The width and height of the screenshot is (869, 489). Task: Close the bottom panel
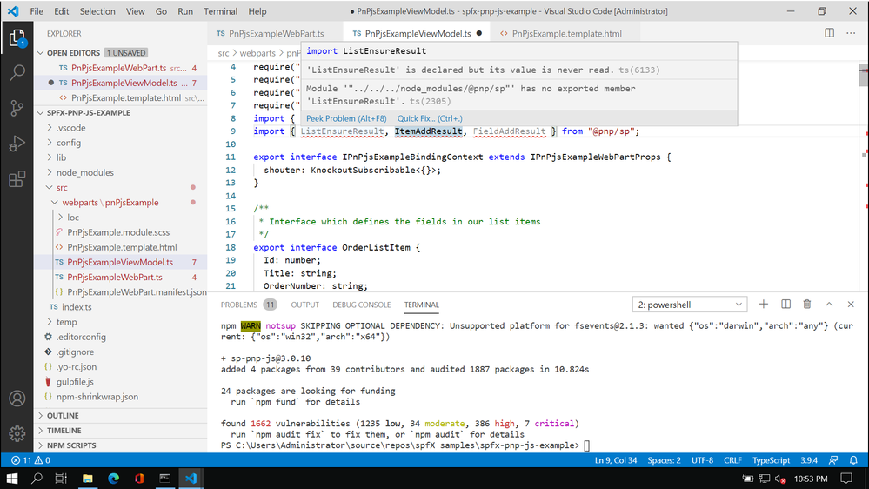pos(851,304)
